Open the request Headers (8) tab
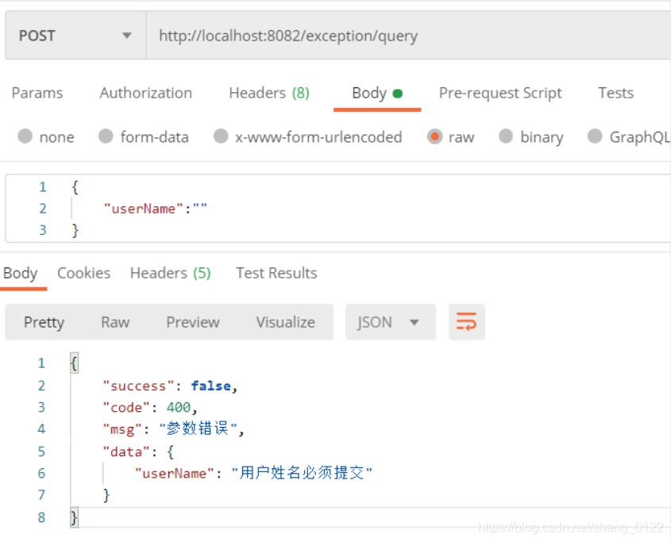 pos(269,93)
